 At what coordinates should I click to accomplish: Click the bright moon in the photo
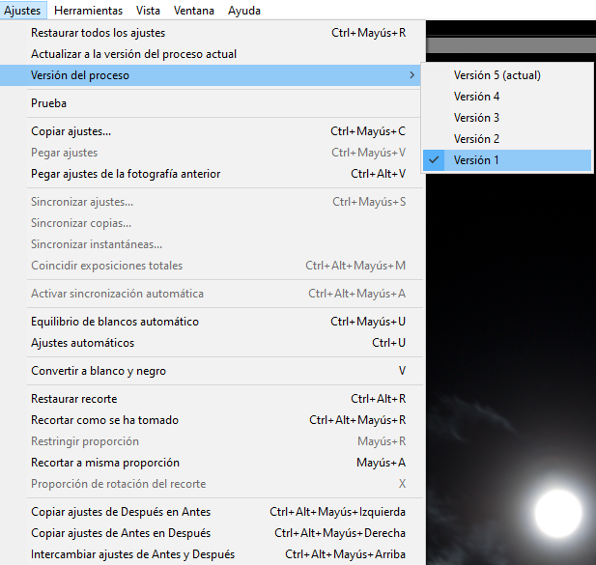coord(558,513)
